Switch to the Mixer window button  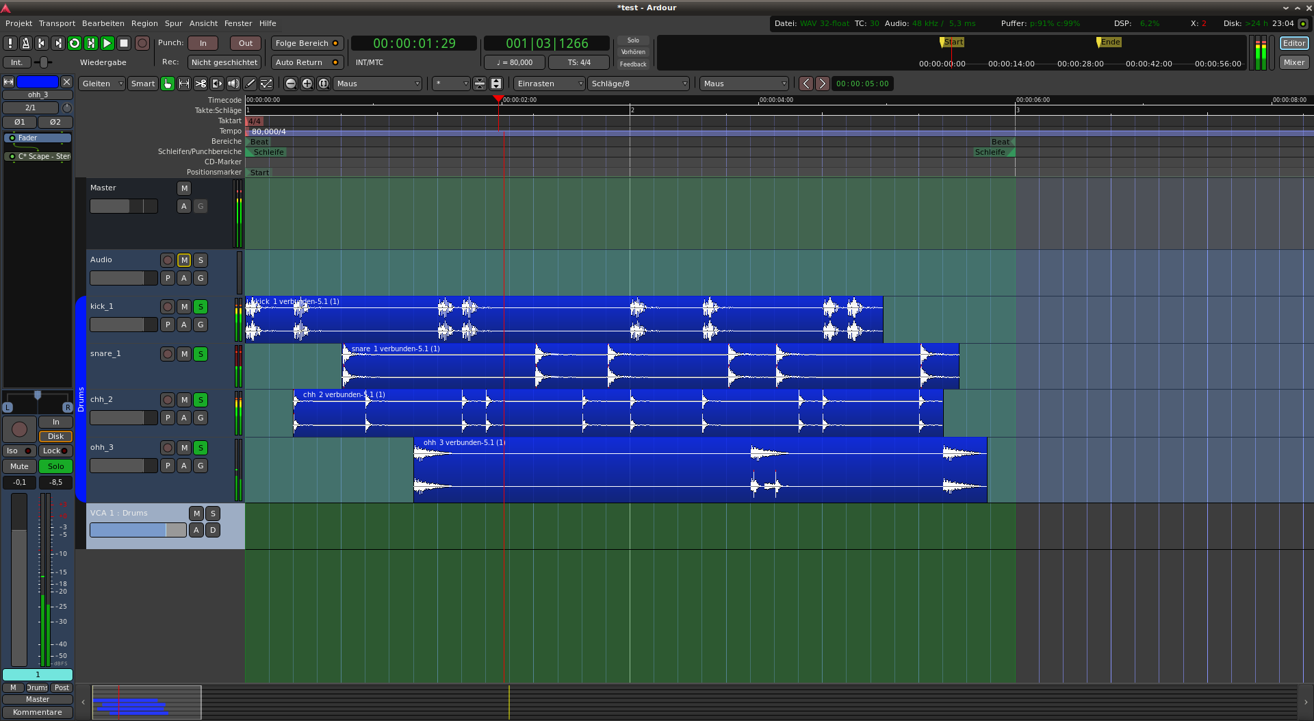pyautogui.click(x=1293, y=62)
